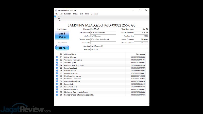The width and height of the screenshot is (203, 114).
Task: Click the Power Cycles status orb
Action: [57, 84]
